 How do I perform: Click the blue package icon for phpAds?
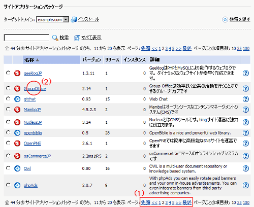pyautogui.click(x=17, y=185)
